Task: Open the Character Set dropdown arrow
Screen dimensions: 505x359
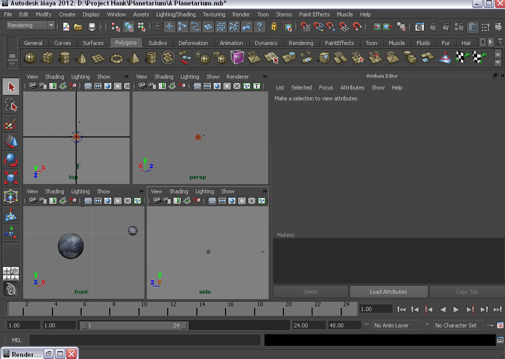Action: point(427,325)
